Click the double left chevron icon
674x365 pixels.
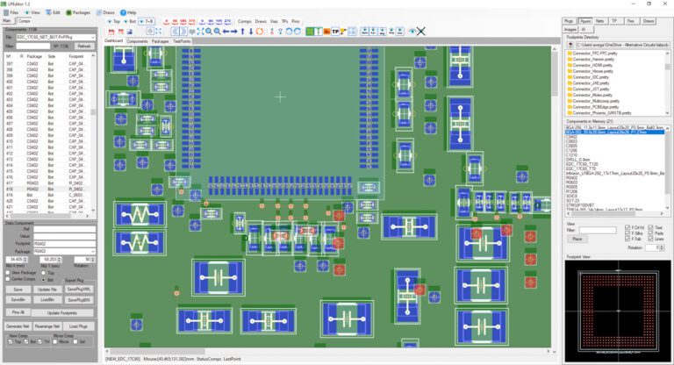coord(175,32)
